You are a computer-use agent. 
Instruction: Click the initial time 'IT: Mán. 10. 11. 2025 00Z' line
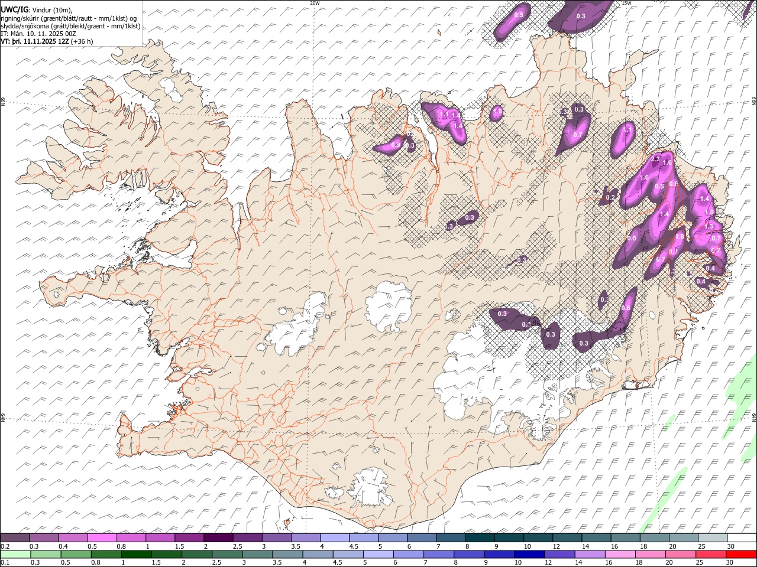[38, 34]
